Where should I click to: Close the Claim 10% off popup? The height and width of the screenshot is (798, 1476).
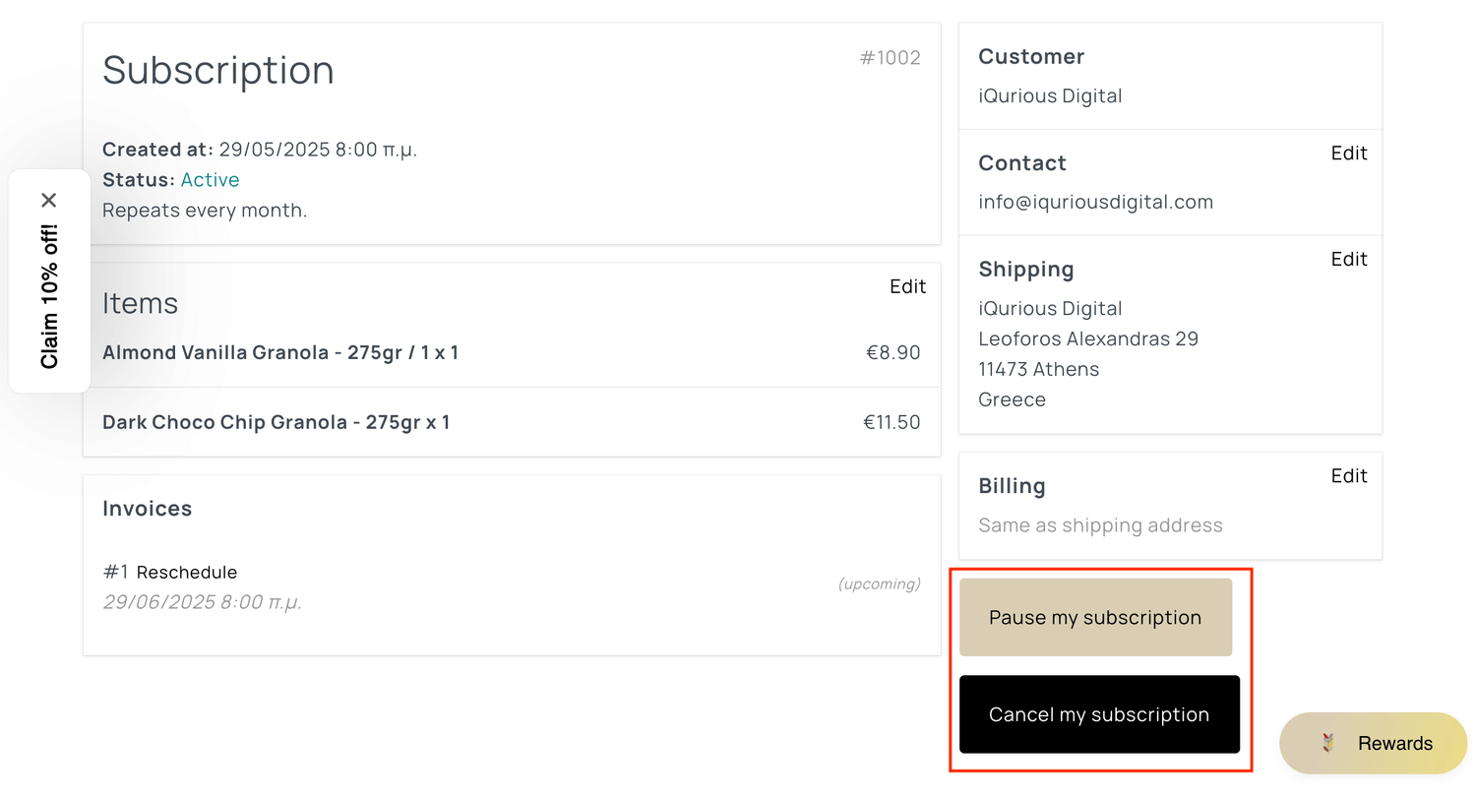tap(49, 201)
